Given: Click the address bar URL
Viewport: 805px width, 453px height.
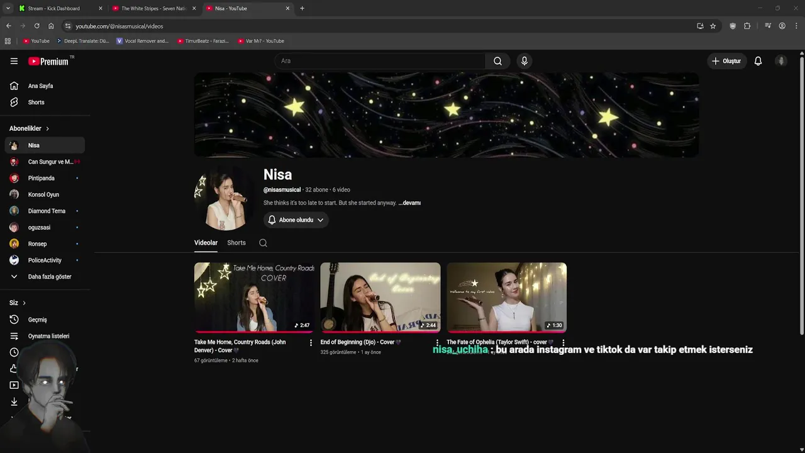Looking at the screenshot, I should (119, 26).
